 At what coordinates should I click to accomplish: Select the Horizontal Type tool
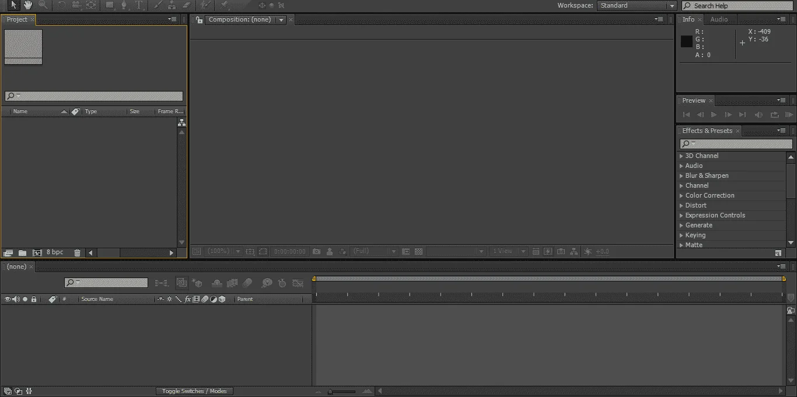139,5
